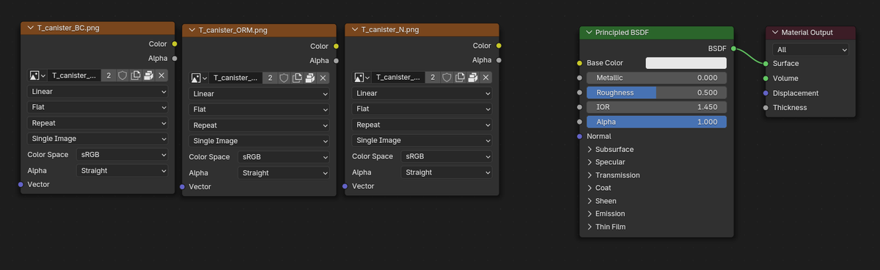Screen dimensions: 880x270
Task: Click new image copy icon in T_canister_ORM.png node
Action: pos(297,78)
